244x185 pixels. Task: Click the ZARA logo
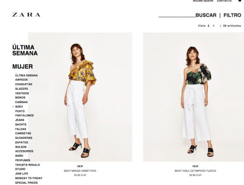[x=26, y=15]
